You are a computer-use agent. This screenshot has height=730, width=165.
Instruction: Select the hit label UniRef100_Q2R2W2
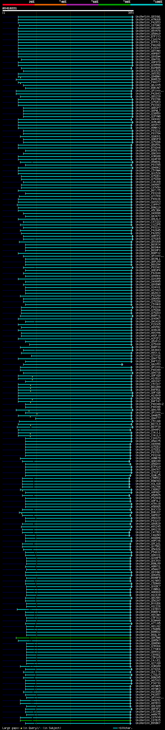pos(148,398)
